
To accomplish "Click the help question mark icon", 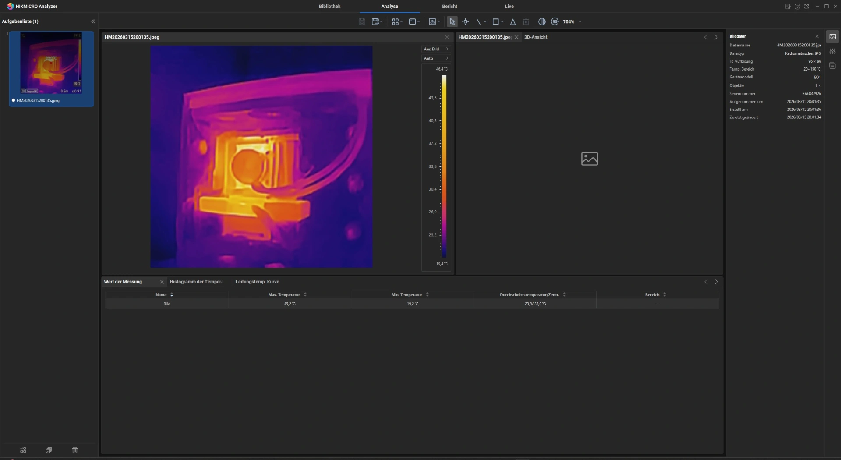I will point(797,7).
